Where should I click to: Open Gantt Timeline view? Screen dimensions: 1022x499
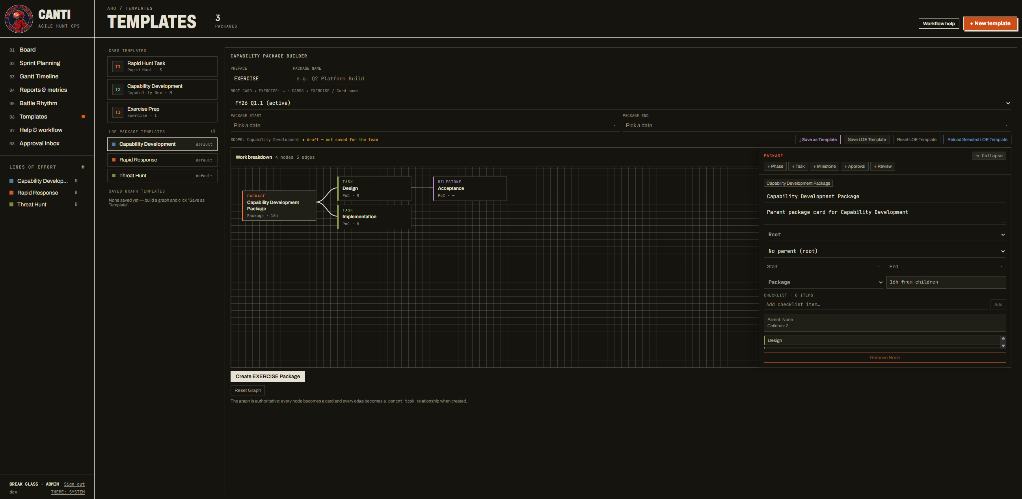(x=39, y=76)
